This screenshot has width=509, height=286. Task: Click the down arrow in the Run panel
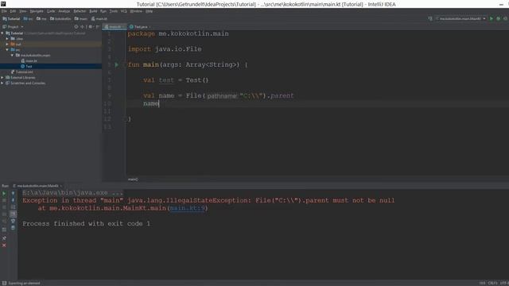coord(13,200)
